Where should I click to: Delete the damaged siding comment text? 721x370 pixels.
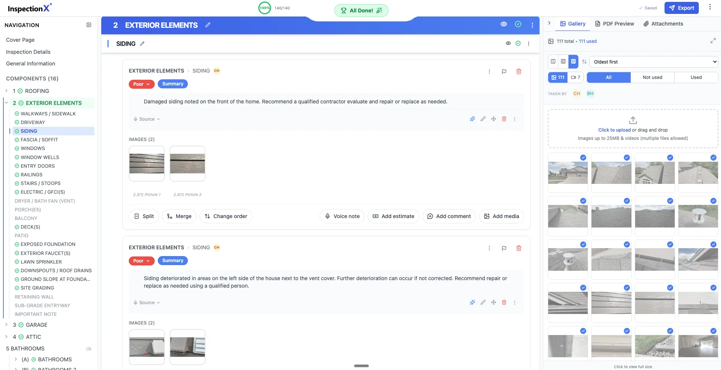pos(504,119)
